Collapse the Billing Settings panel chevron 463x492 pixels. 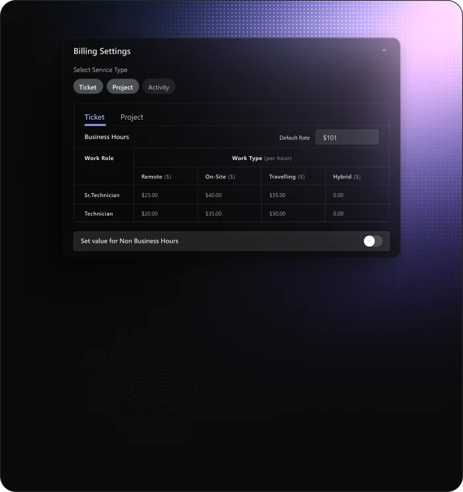coord(384,51)
